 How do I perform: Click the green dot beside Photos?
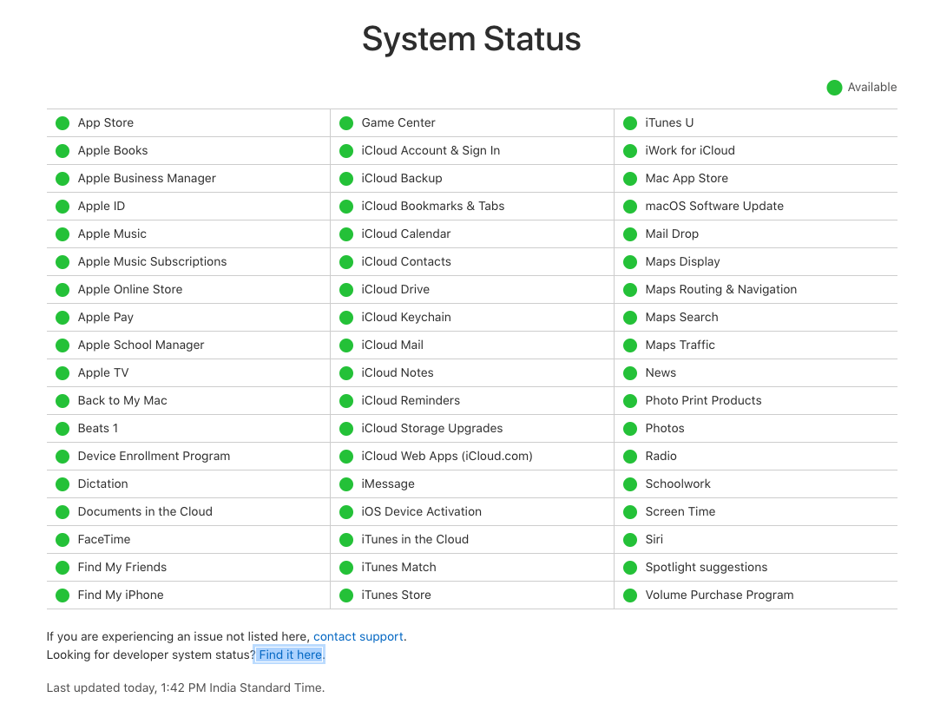(630, 429)
